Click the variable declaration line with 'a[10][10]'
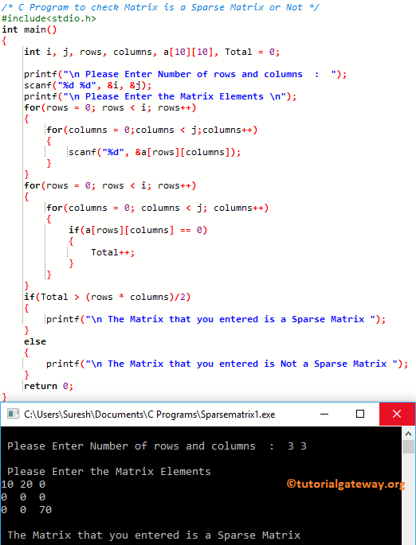This screenshot has width=416, height=545. click(x=151, y=53)
